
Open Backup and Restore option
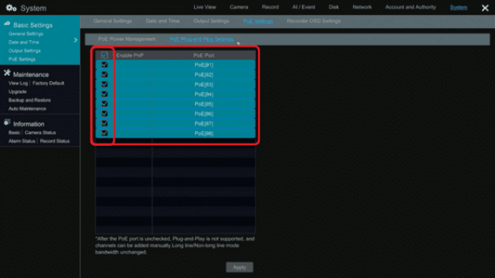click(x=29, y=101)
